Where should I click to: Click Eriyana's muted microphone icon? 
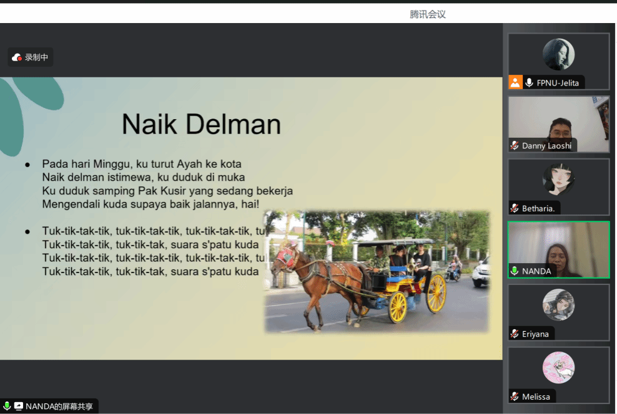(x=515, y=334)
